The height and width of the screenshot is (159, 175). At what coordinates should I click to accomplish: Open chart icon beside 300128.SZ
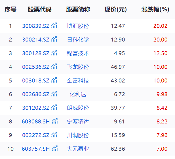(54, 53)
